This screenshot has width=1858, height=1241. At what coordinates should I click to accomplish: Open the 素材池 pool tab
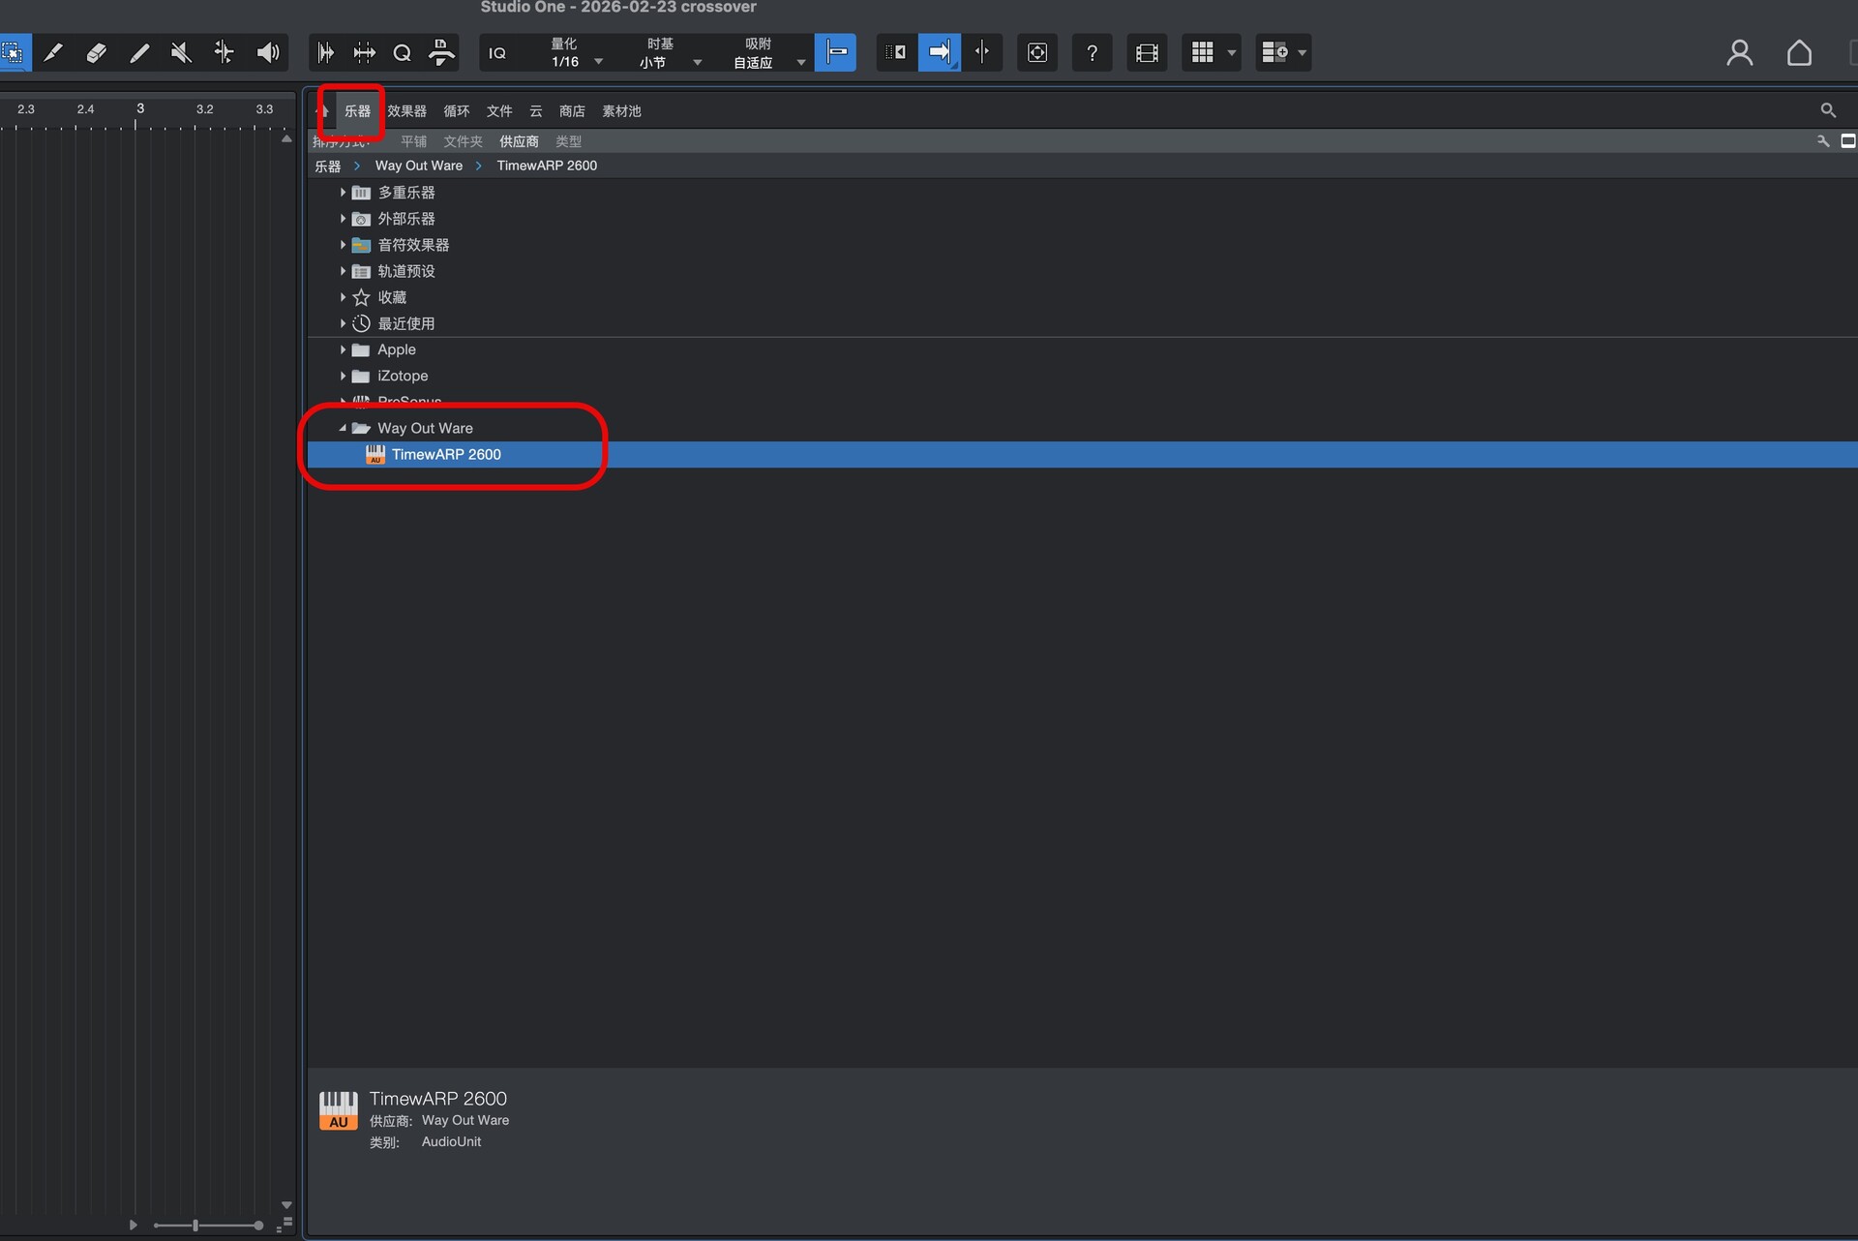621,111
